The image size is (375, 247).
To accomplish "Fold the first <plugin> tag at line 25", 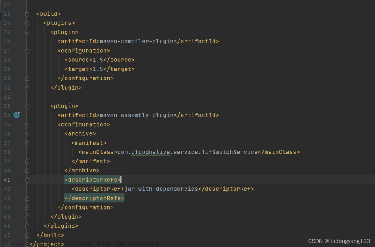I will (27, 33).
